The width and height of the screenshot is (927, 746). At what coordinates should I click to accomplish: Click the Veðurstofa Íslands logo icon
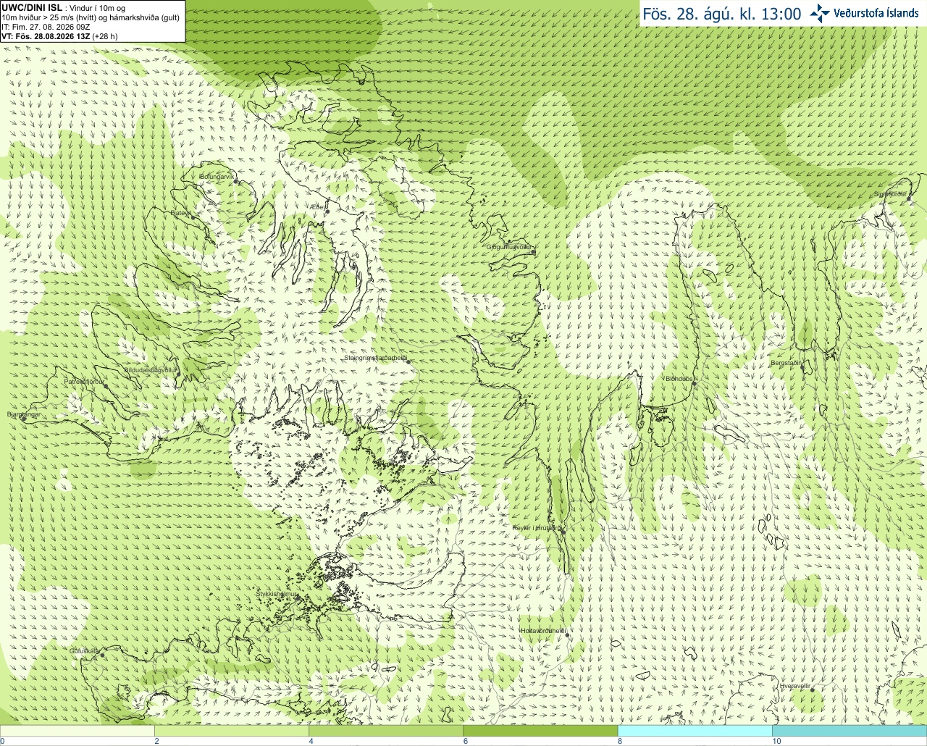820,13
